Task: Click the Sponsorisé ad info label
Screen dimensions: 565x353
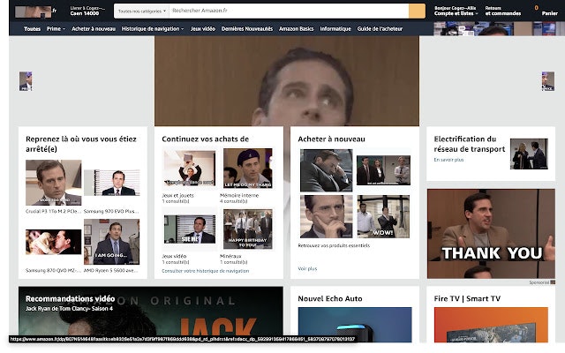Action: click(541, 282)
